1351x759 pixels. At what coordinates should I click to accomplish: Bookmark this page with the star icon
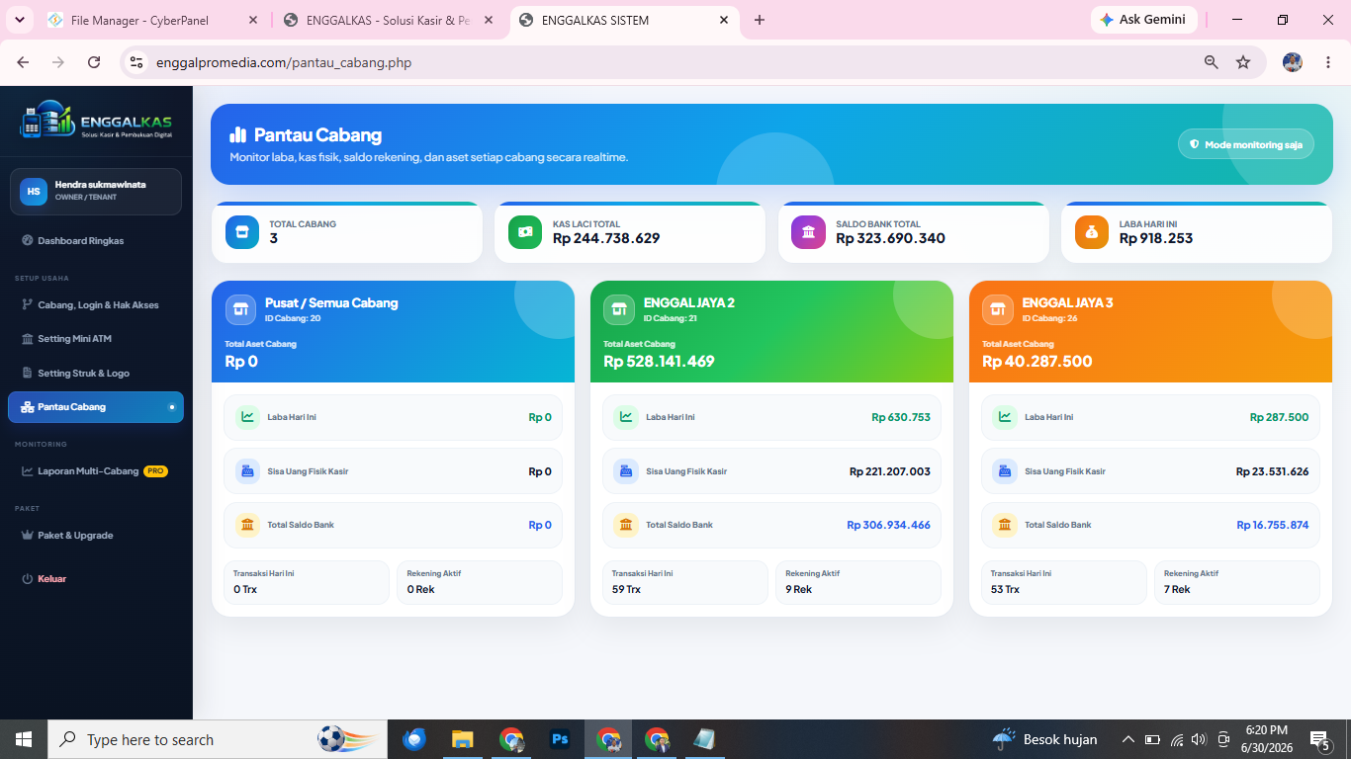tap(1243, 62)
